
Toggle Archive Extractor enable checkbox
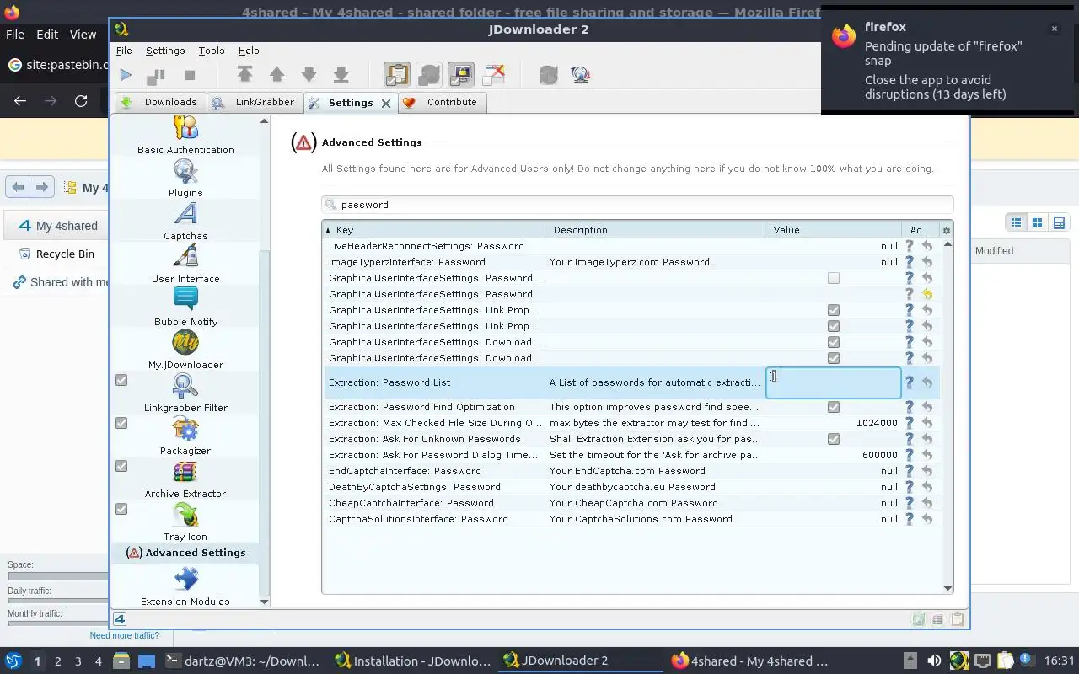pyautogui.click(x=121, y=466)
